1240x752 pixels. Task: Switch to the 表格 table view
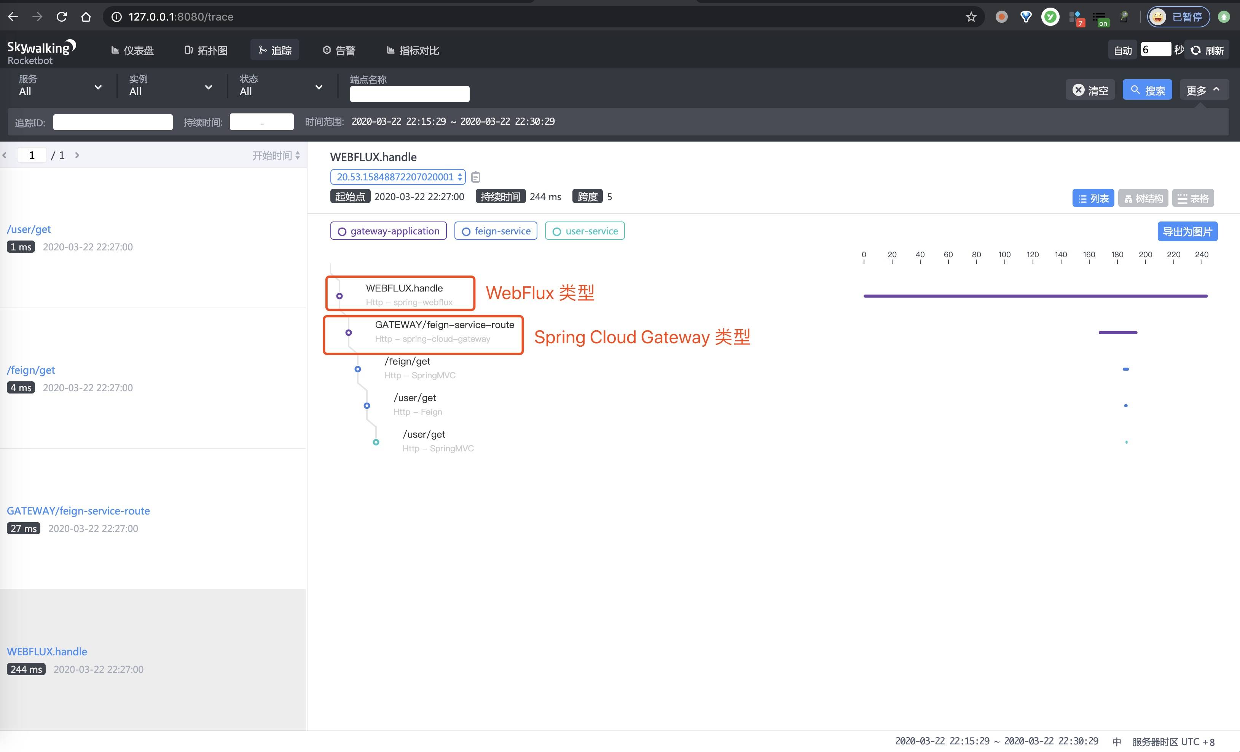1193,198
